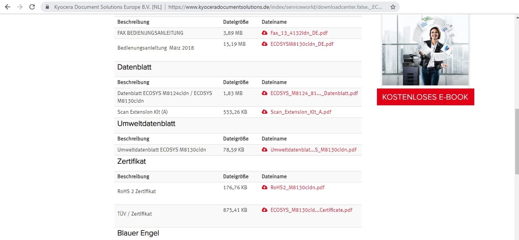Open ECOSYS_M8124_81..._Datenblatt.pdf link
This screenshot has height=240, width=519.
pos(314,93)
